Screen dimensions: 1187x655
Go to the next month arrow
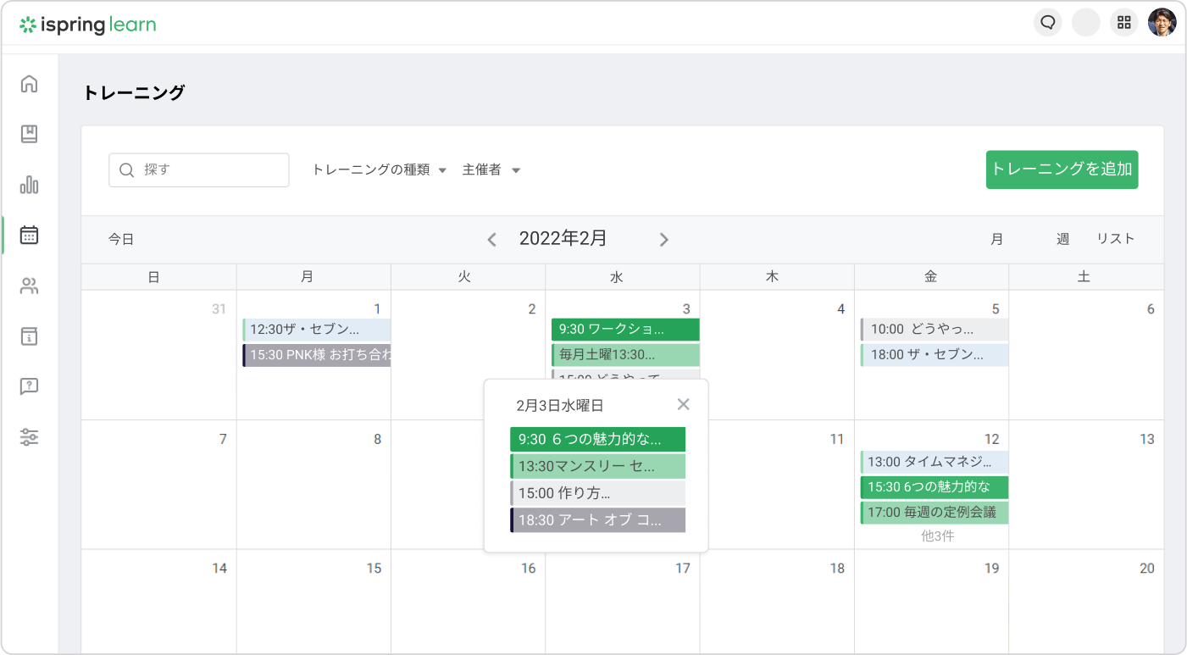[x=664, y=240]
